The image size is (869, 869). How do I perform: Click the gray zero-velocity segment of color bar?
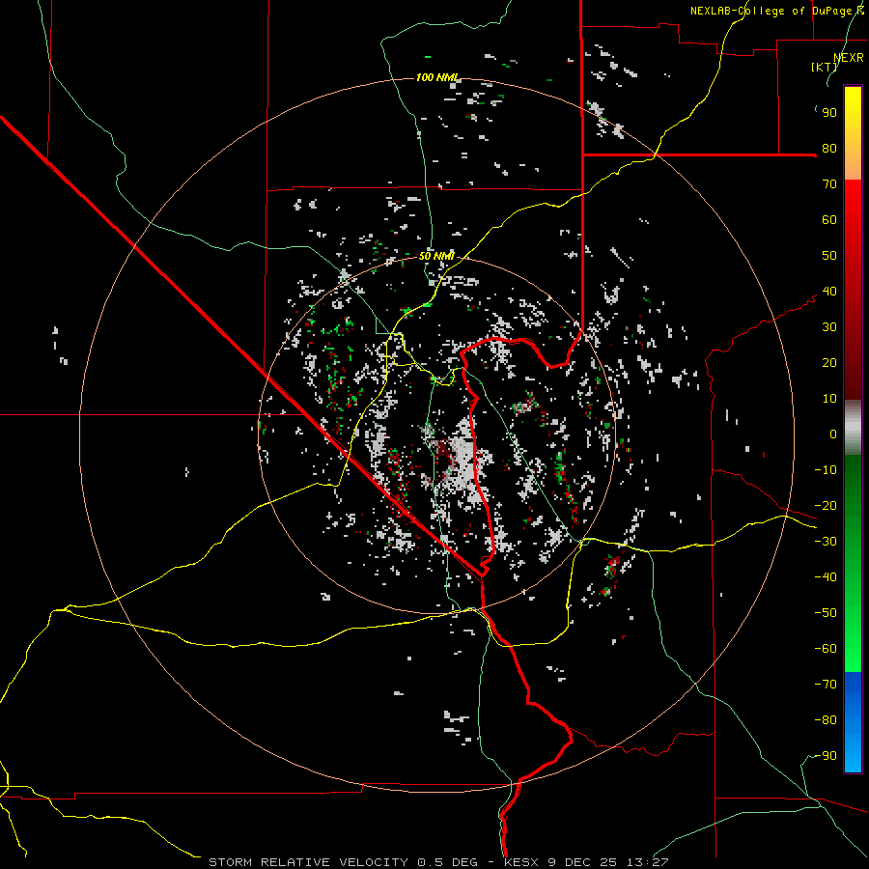coord(853,428)
